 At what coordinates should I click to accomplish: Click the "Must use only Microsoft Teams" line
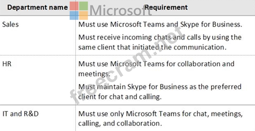pyautogui.click(x=160, y=114)
